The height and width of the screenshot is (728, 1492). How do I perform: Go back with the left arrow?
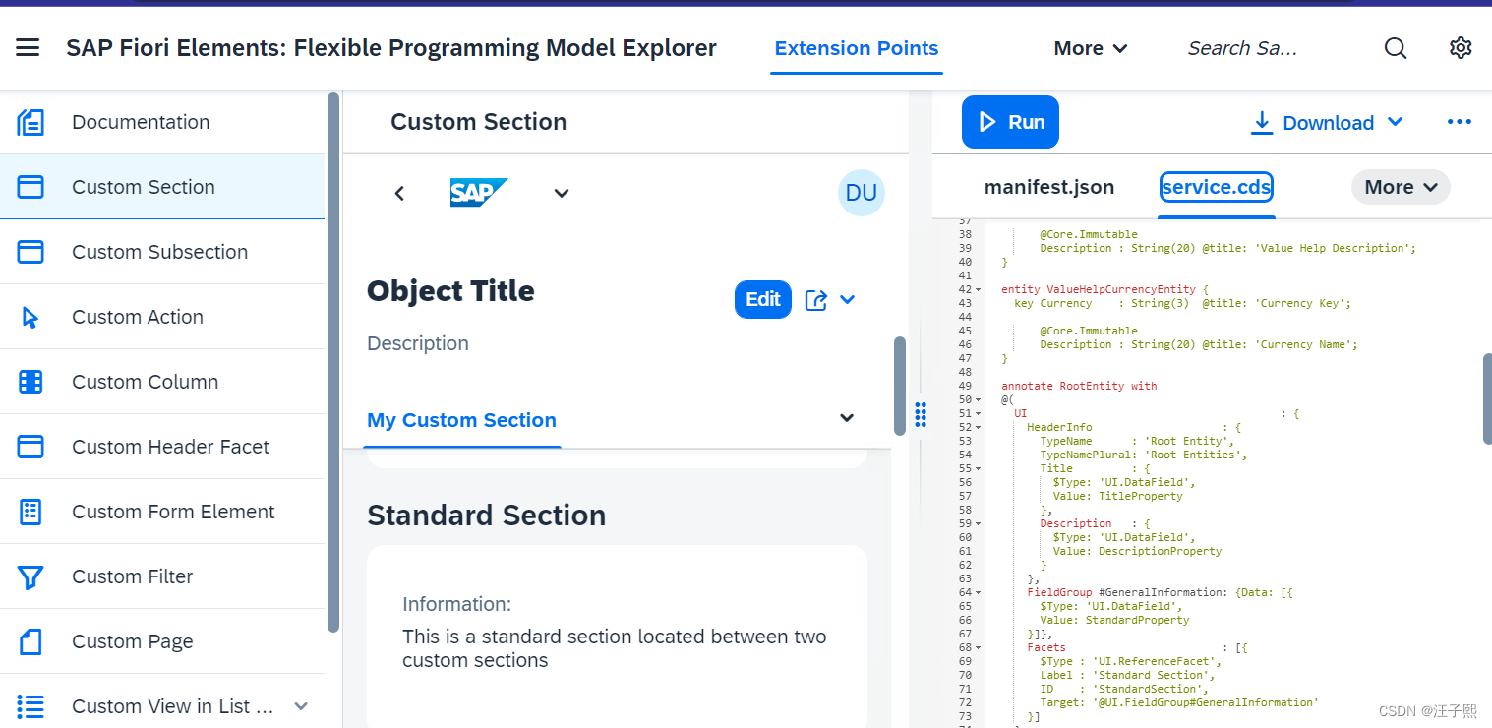399,193
